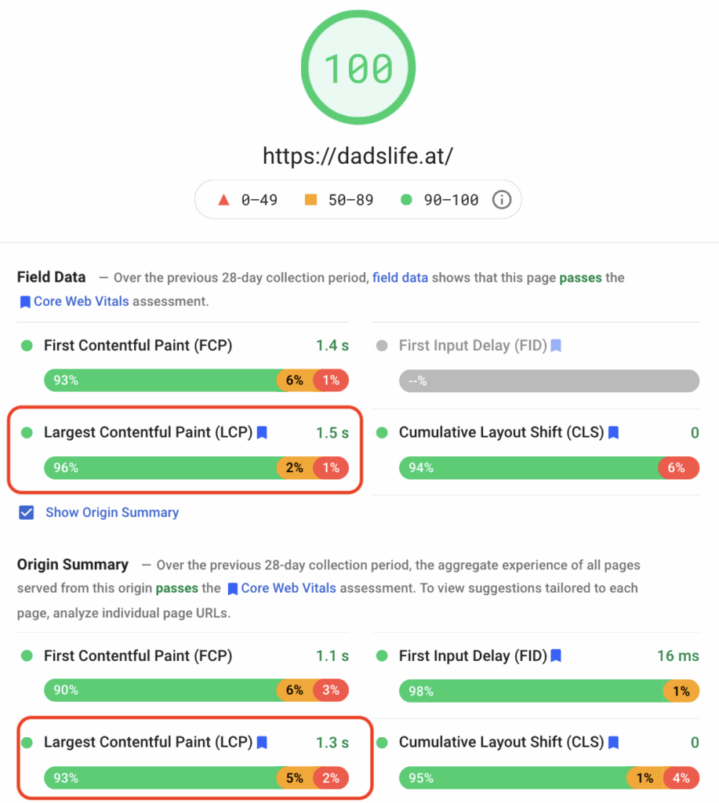Click bookmark icon beside Origin Summary LCP
Screen dimensions: 719x803
click(262, 742)
